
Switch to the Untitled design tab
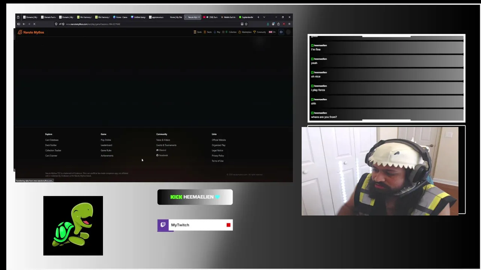pyautogui.click(x=138, y=17)
